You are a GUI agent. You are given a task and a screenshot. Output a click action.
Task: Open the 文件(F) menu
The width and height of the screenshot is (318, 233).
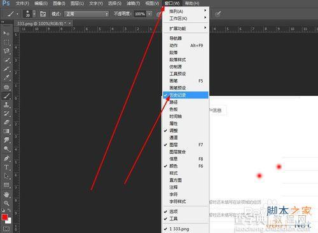pos(22,3)
